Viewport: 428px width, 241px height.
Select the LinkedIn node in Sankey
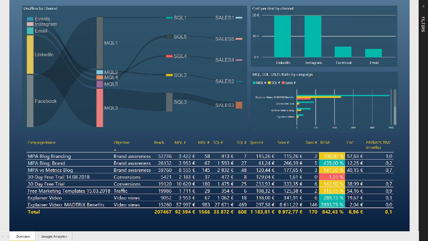[30, 55]
